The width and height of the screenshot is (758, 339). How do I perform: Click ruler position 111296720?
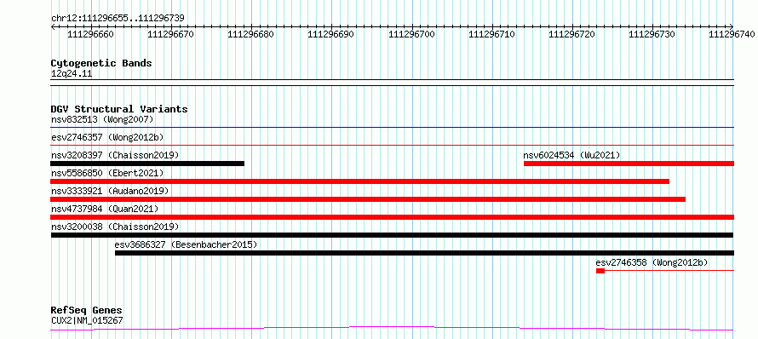coord(572,34)
